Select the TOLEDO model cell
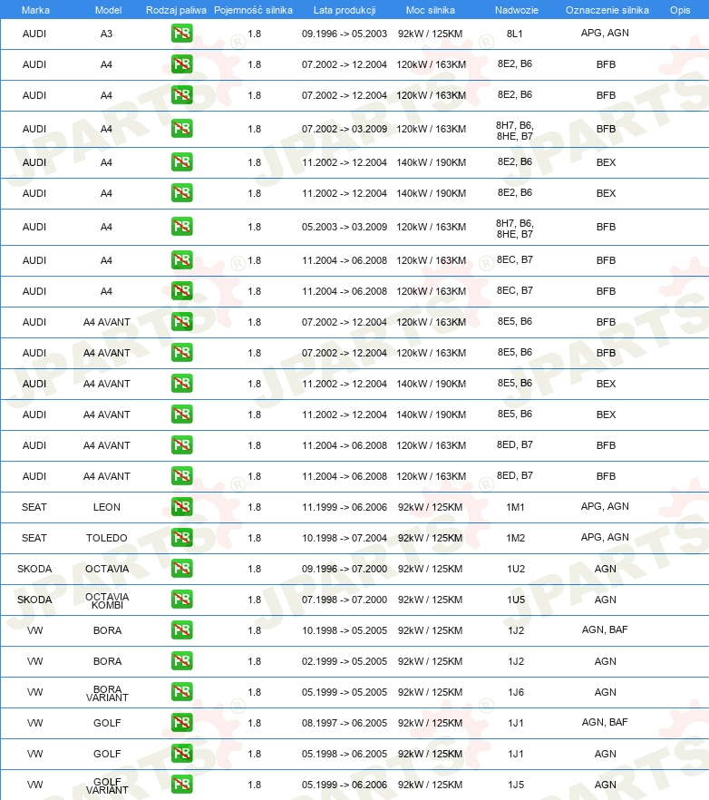This screenshot has width=709, height=800. point(107,538)
